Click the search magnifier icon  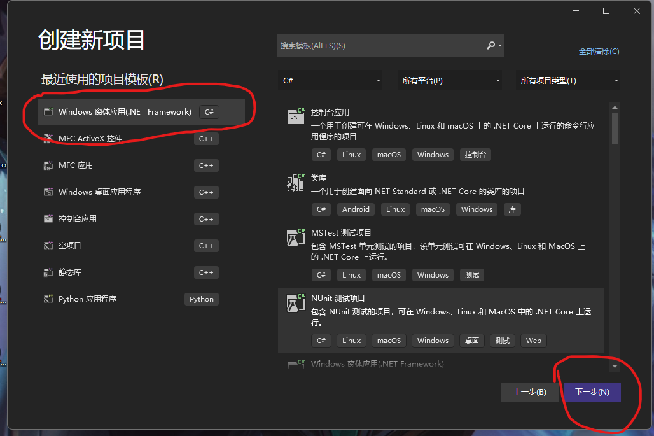pos(490,45)
